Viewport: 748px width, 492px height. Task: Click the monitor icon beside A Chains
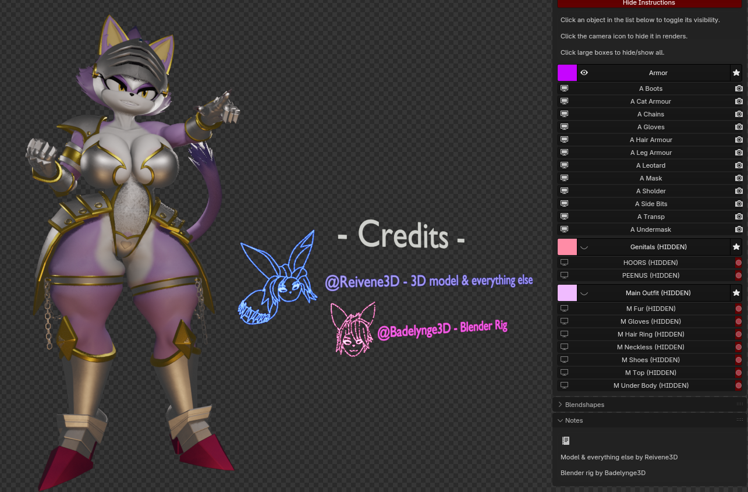pos(564,114)
